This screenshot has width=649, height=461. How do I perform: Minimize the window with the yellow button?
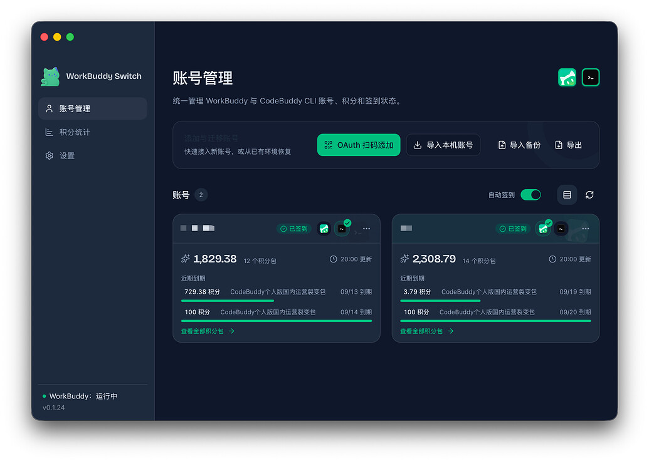pyautogui.click(x=57, y=37)
